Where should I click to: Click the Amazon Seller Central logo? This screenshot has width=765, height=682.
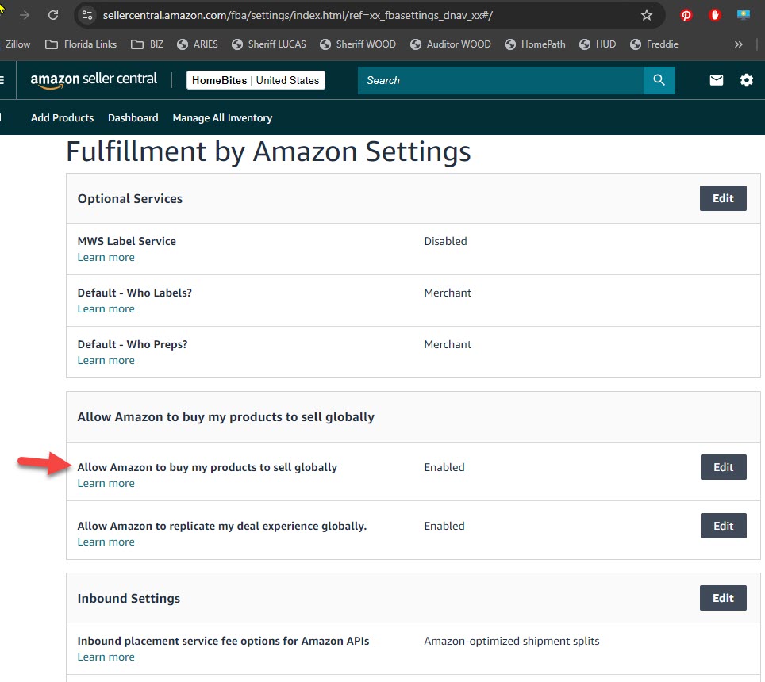click(94, 79)
